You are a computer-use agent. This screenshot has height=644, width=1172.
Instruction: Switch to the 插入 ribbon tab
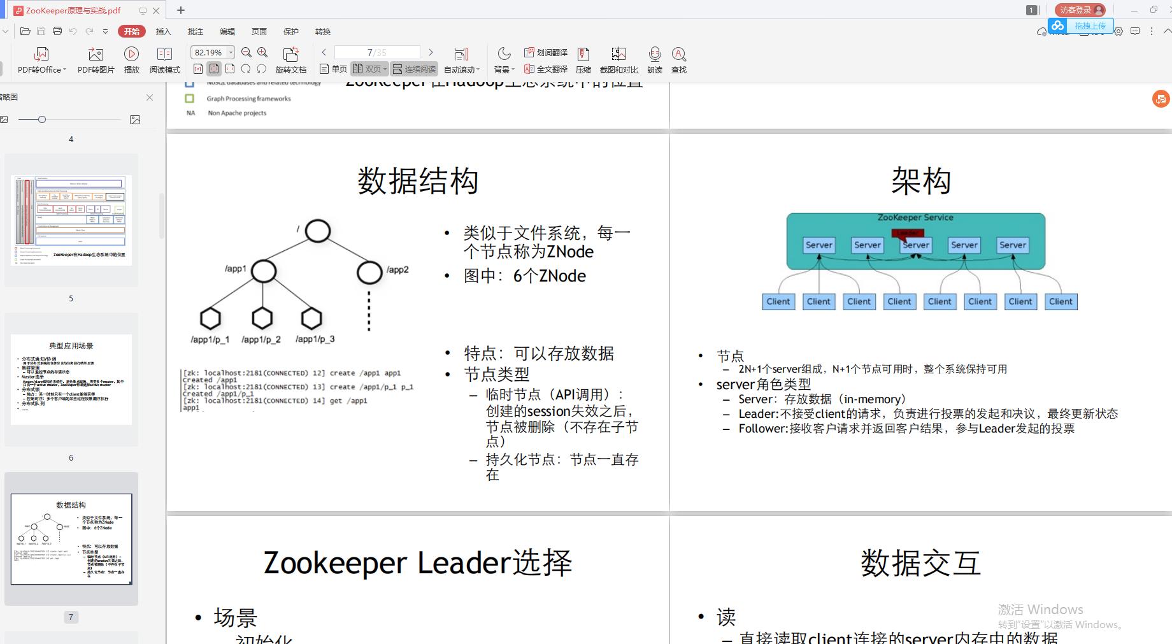click(x=163, y=31)
